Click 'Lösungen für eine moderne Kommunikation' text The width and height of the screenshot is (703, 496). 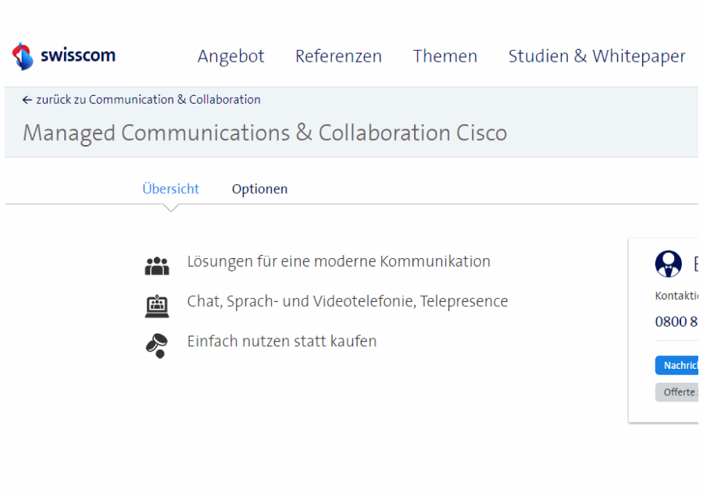(x=338, y=261)
